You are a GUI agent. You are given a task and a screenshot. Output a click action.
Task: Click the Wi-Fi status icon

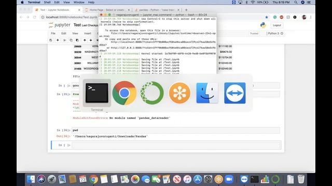pyautogui.click(x=253, y=2)
